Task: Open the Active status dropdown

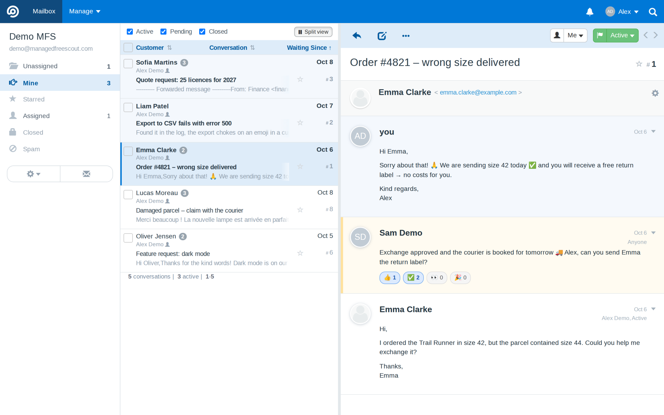Action: click(622, 36)
